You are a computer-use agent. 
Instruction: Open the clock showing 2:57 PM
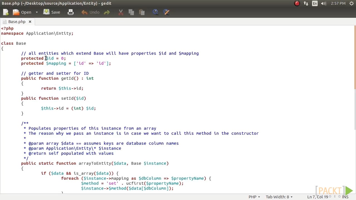[338, 3]
